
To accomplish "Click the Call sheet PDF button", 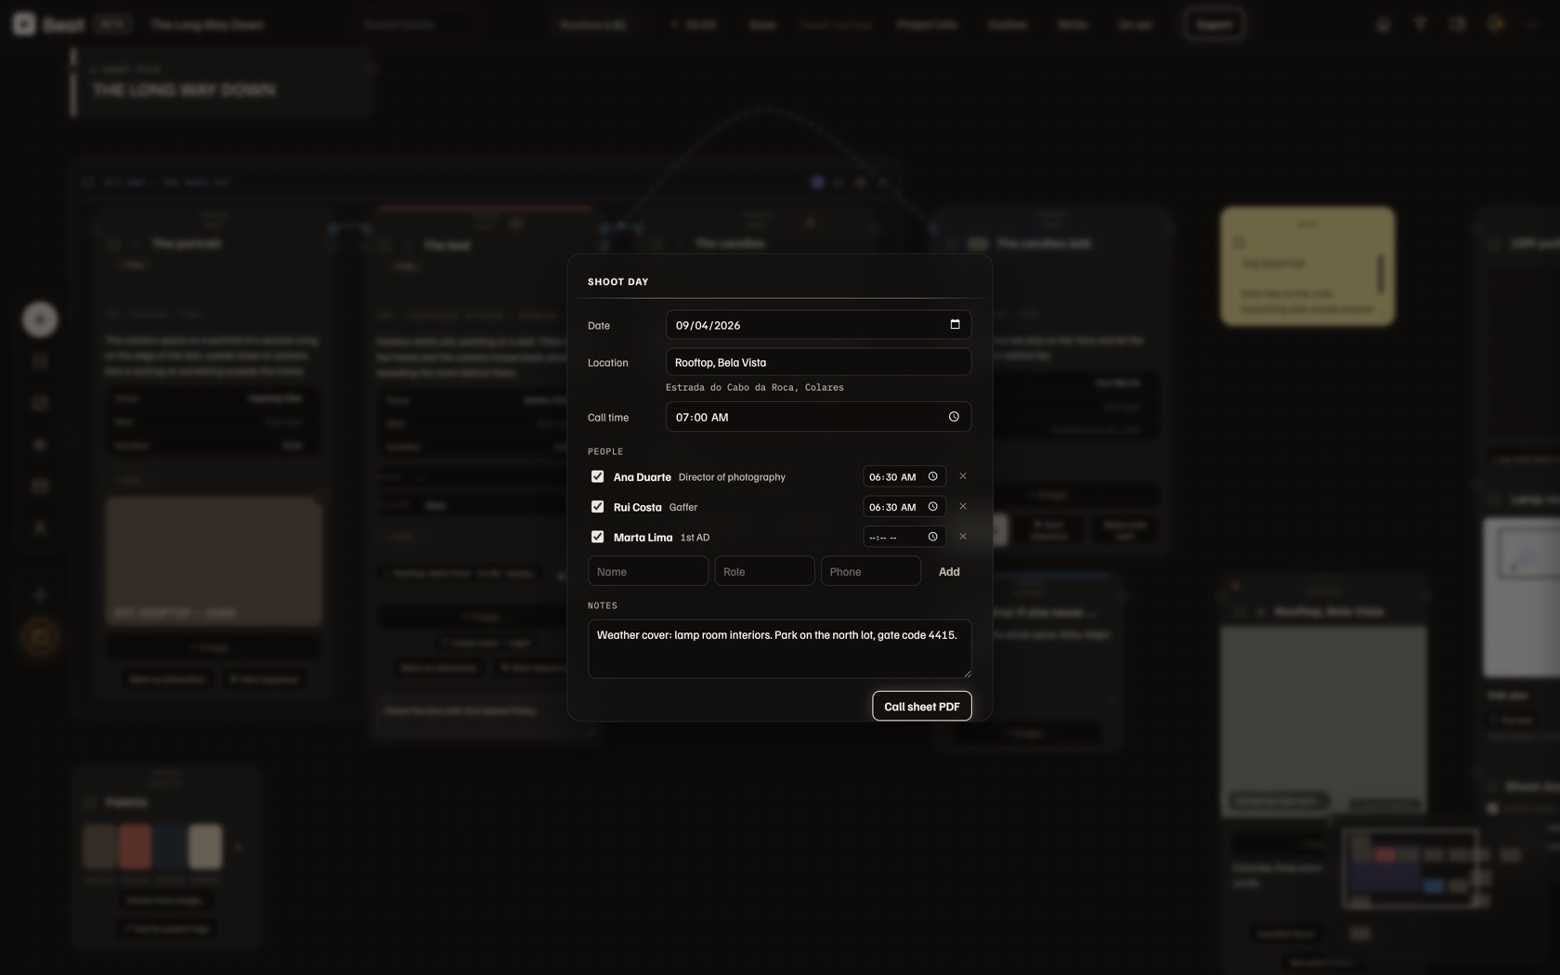I will pyautogui.click(x=922, y=706).
